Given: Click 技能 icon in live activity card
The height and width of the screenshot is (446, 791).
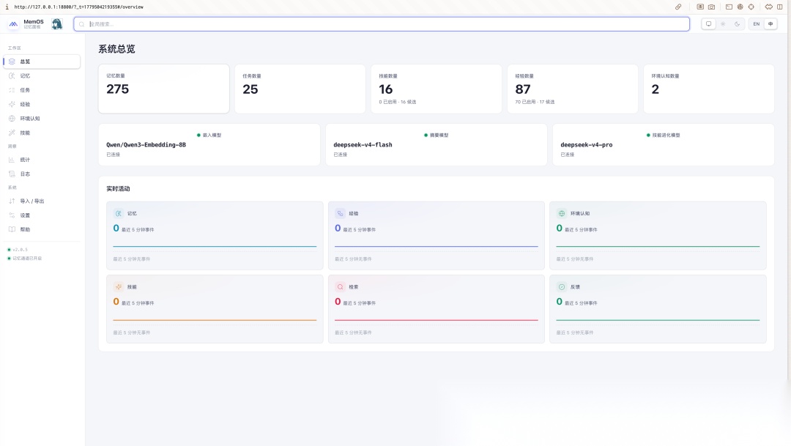Looking at the screenshot, I should pos(119,287).
